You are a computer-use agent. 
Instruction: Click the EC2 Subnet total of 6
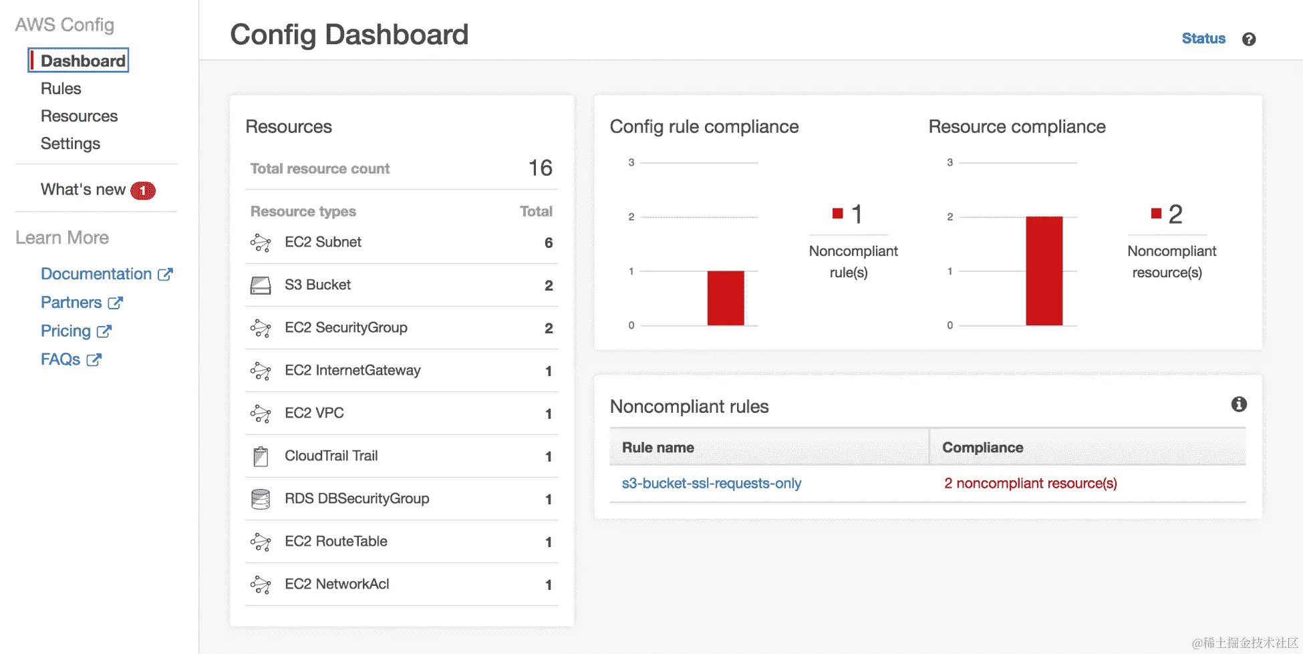click(x=549, y=242)
